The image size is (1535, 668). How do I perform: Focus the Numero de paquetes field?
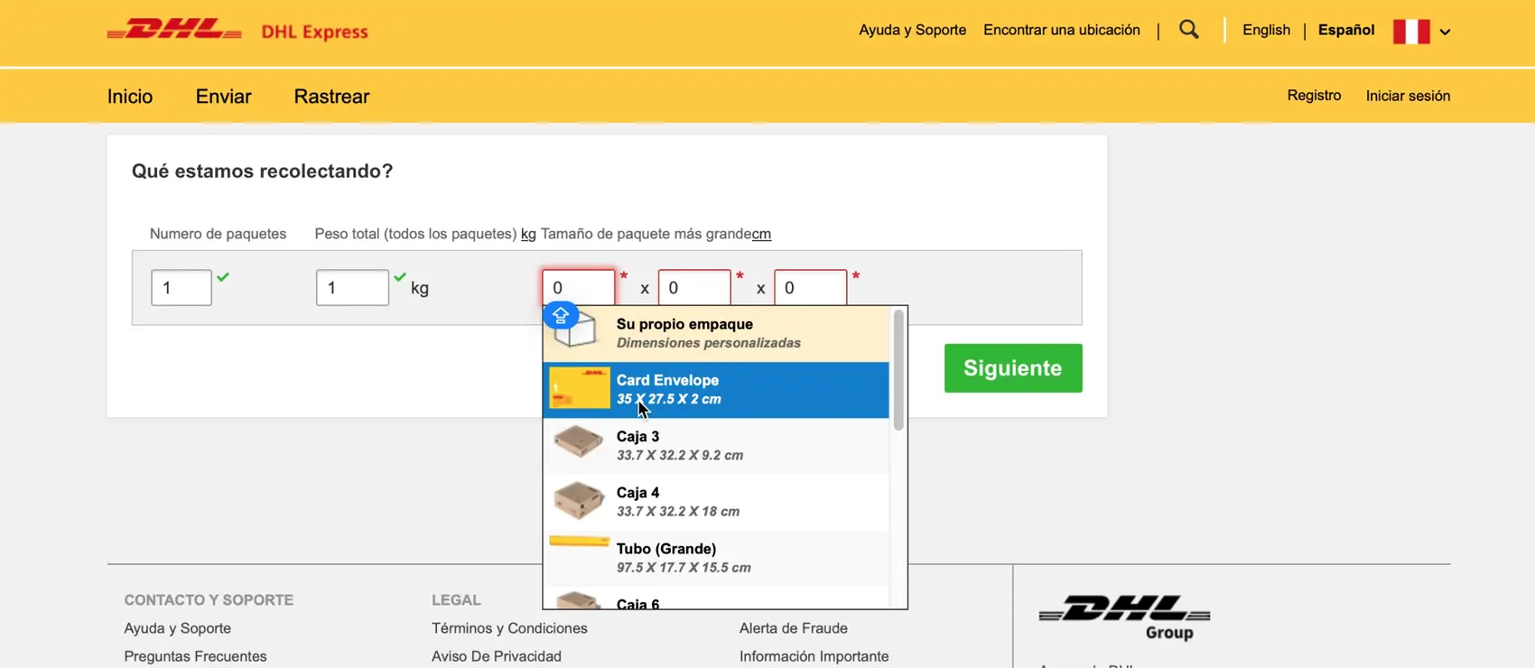[x=181, y=288]
